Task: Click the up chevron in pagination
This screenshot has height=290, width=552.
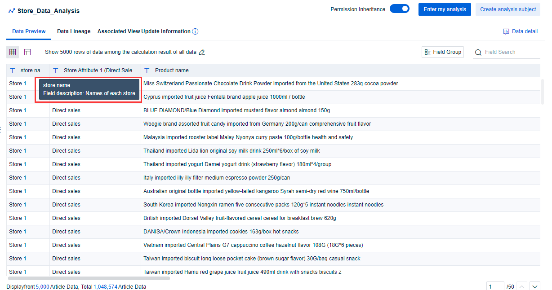Action: coord(522,286)
